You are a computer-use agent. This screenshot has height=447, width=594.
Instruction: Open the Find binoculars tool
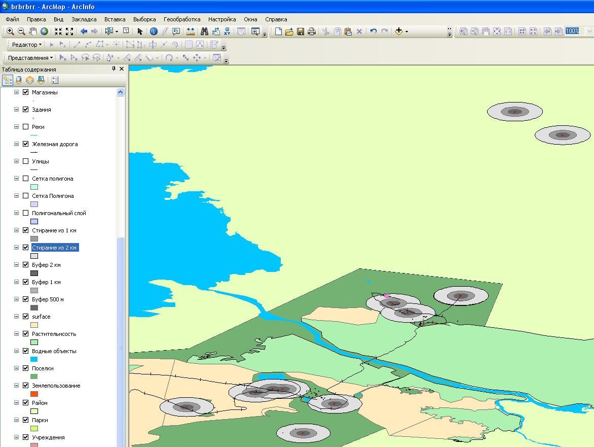(204, 31)
